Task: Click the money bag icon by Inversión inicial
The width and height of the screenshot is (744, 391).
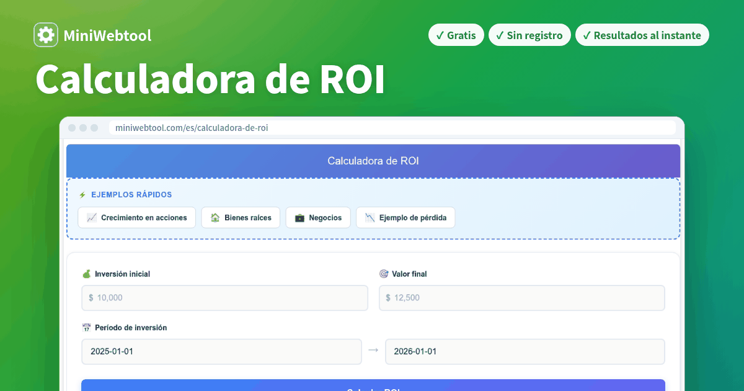Action: 86,274
